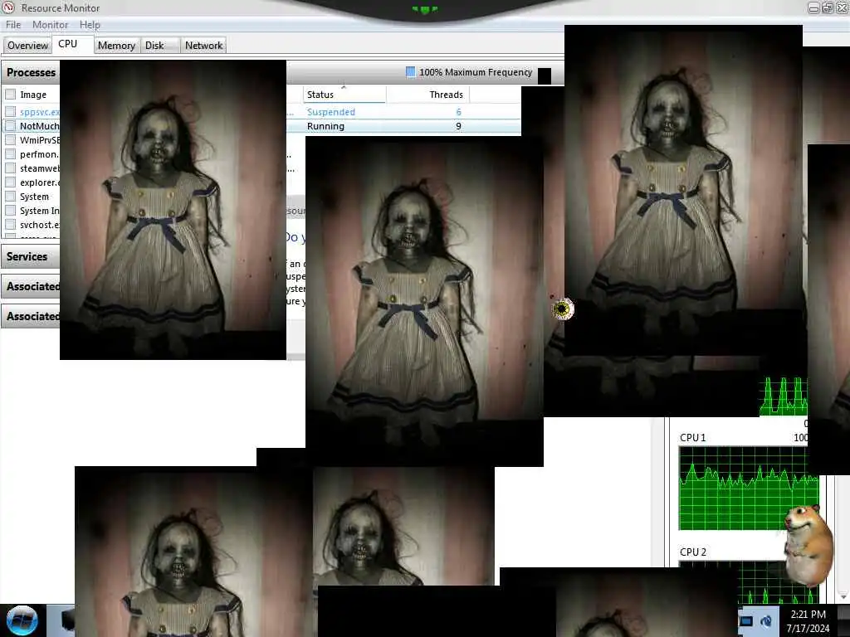Screen dimensions: 850x637
Task: Click the thread count 9 cell
Action: pos(458,126)
